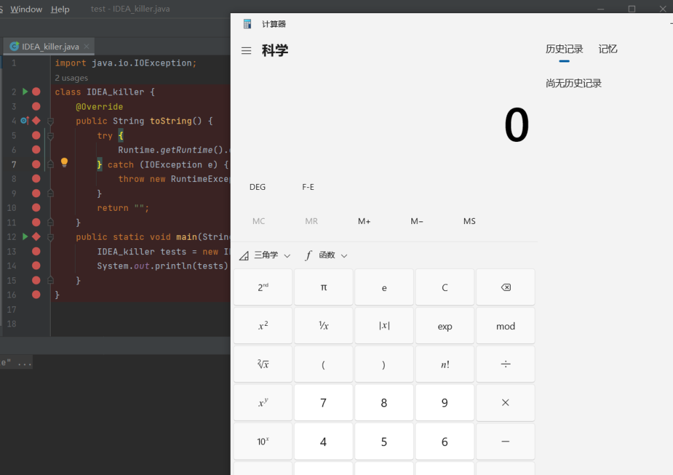Expand the 三角学 trigonometry dropdown
Image resolution: width=673 pixels, height=475 pixels.
click(x=265, y=256)
